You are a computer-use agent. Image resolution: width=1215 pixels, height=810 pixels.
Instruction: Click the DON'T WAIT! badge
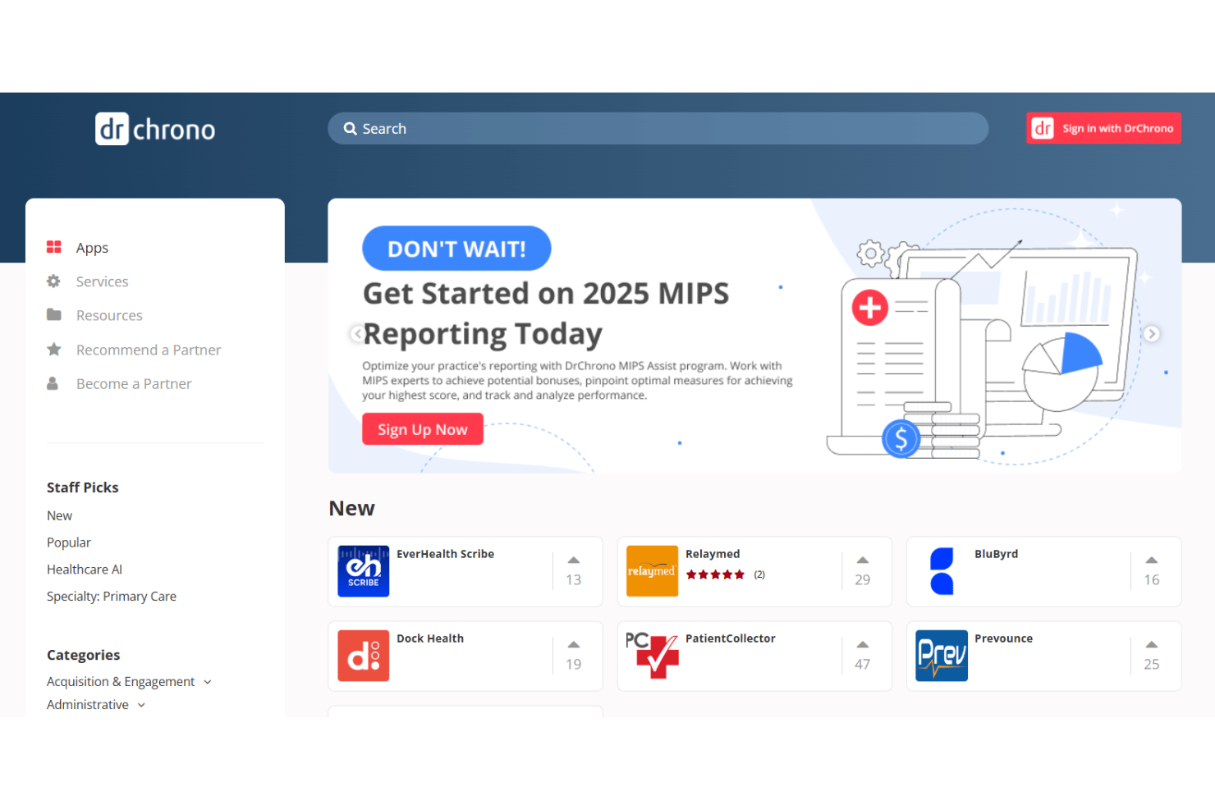click(x=456, y=248)
